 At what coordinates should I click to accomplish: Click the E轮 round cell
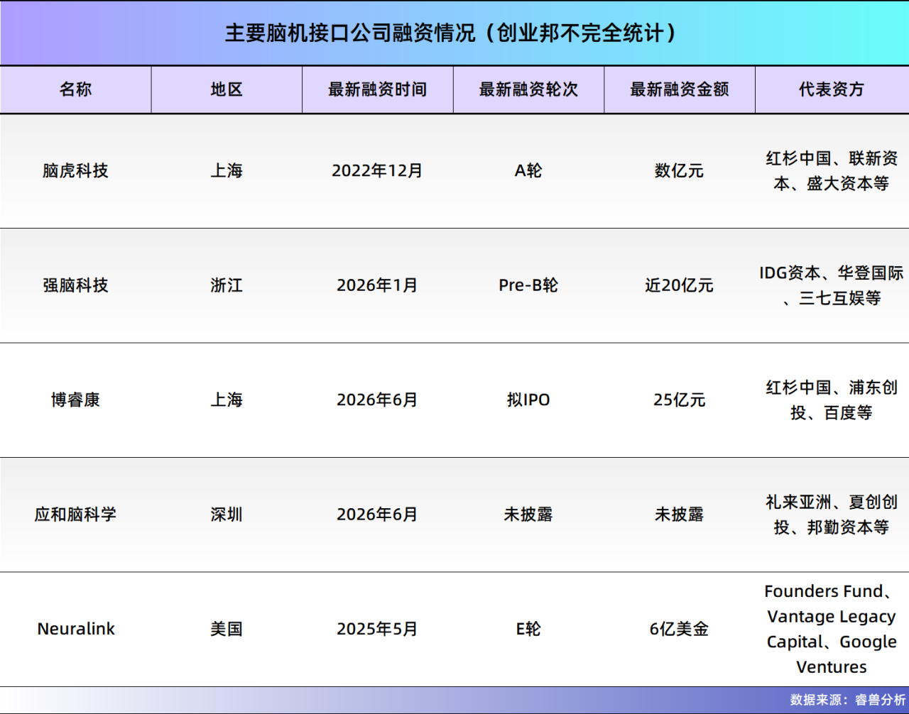click(528, 629)
